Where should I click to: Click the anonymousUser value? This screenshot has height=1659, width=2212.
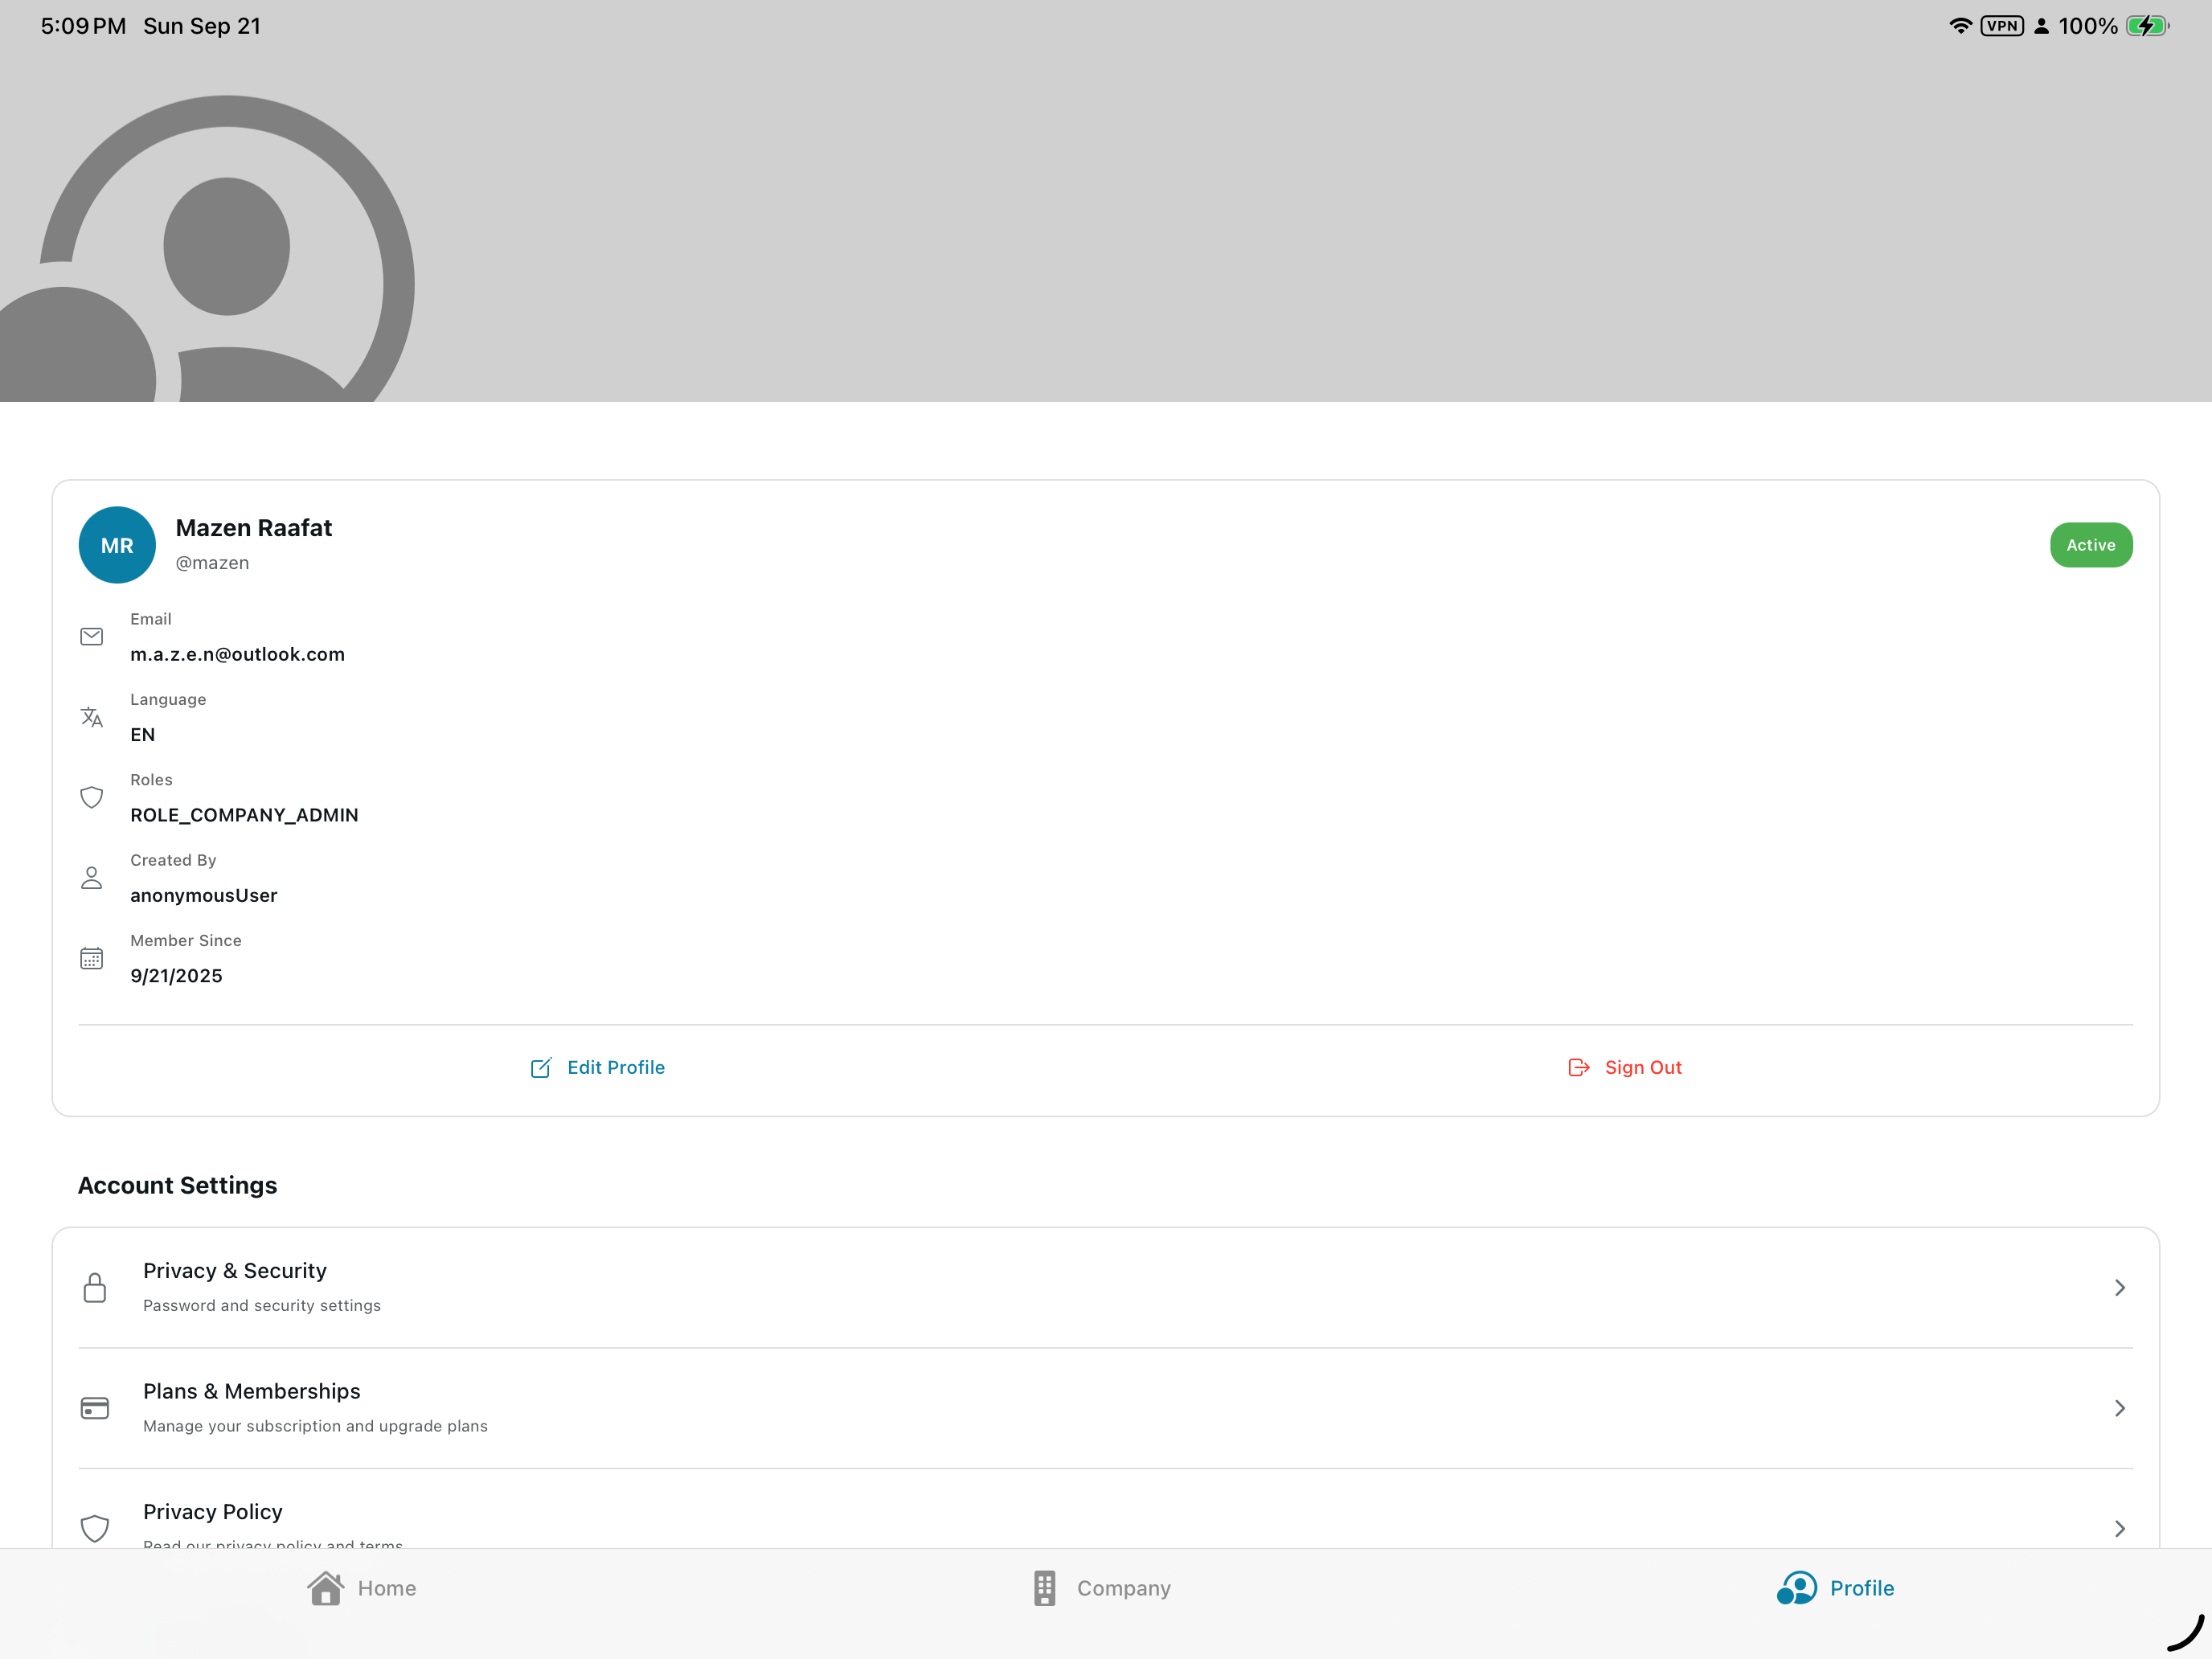click(204, 895)
